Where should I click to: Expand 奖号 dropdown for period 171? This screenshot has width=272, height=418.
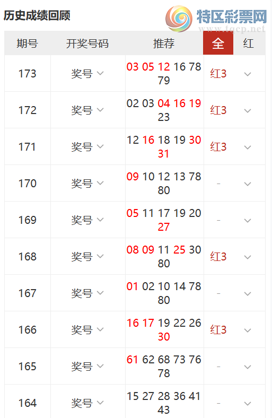pos(87,146)
